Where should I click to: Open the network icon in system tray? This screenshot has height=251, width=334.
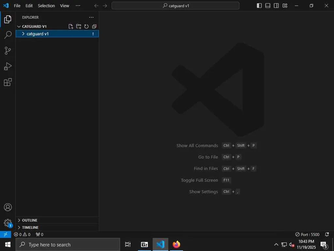click(x=284, y=244)
